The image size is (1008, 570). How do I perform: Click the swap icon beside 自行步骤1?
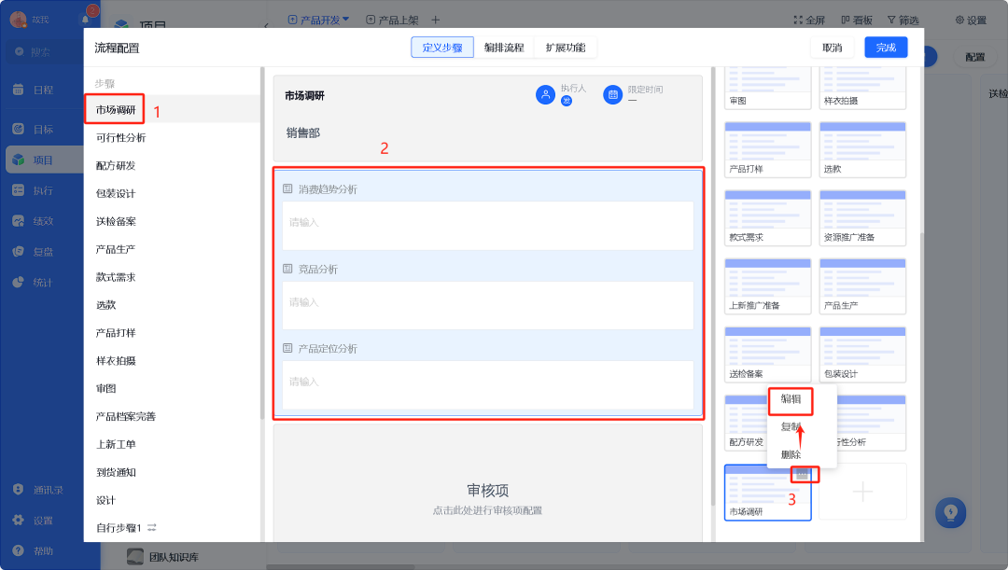click(152, 528)
